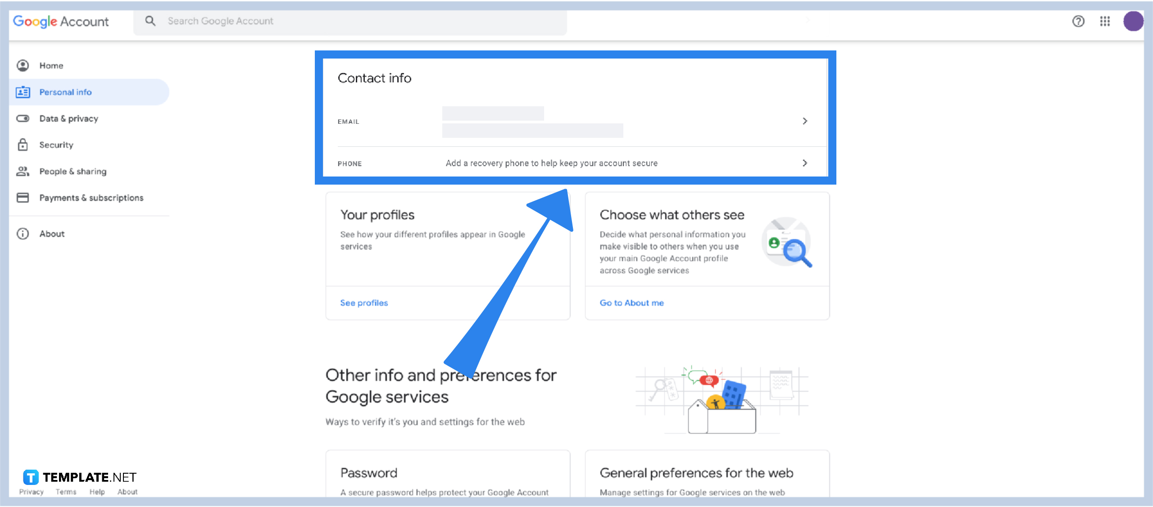1153x507 pixels.
Task: Click the Personal info icon
Action: point(22,92)
